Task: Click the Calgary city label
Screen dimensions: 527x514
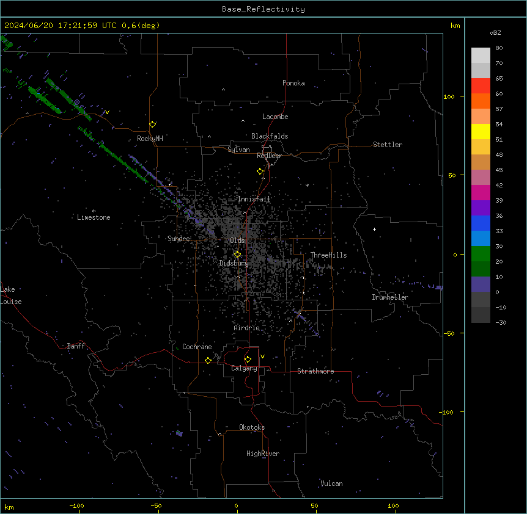Action: (x=244, y=368)
